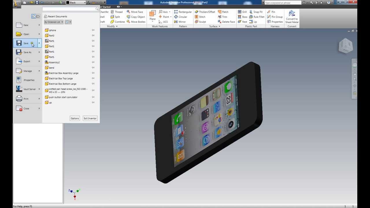Click the Options button
Image resolution: width=370 pixels, height=208 pixels.
75,118
